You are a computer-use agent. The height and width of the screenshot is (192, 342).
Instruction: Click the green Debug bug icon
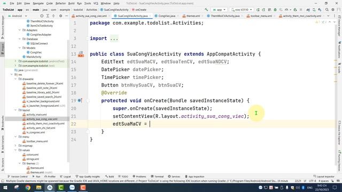tap(275, 10)
